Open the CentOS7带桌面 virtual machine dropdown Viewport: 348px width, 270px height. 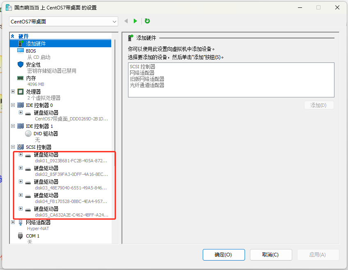(x=64, y=21)
